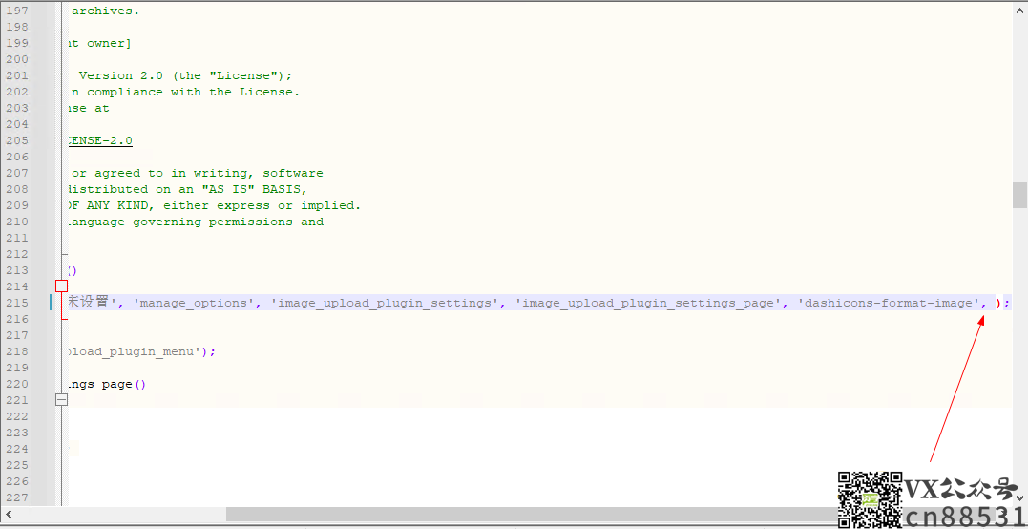Click the 'dashicons-format-image' string
This screenshot has width=1028, height=529.
[887, 303]
